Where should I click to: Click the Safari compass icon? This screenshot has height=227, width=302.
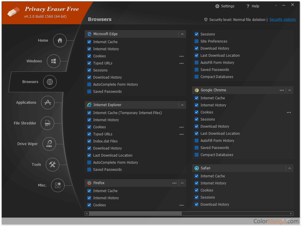pos(196,168)
